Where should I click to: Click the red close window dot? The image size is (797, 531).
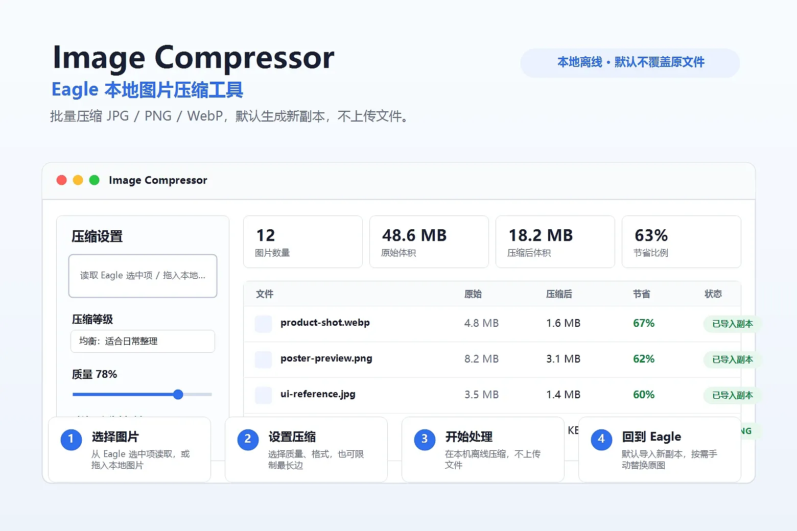[x=62, y=180]
